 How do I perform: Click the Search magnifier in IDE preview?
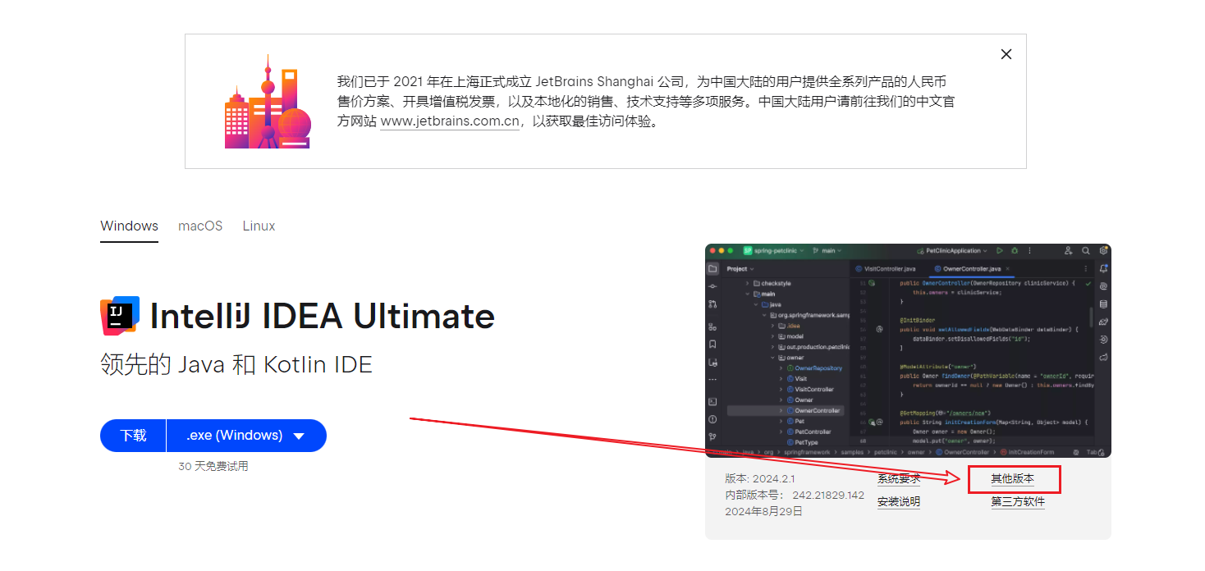[x=1085, y=250]
